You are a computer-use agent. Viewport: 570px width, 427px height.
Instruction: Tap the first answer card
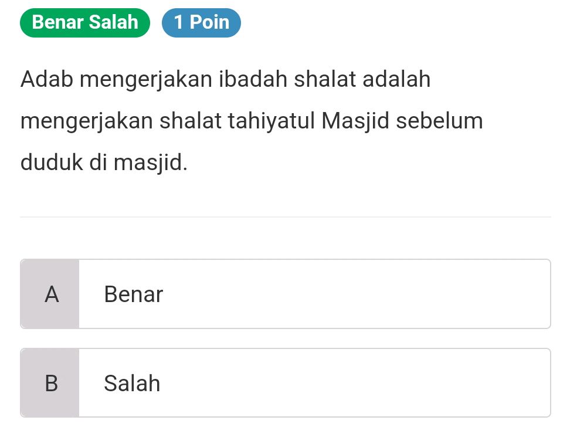coord(287,293)
